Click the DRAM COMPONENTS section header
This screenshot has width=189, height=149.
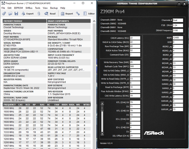point(69,21)
